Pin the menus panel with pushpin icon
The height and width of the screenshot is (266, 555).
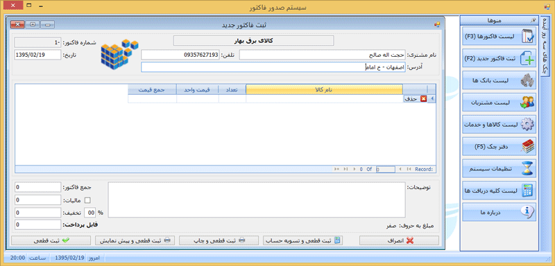coord(533,21)
